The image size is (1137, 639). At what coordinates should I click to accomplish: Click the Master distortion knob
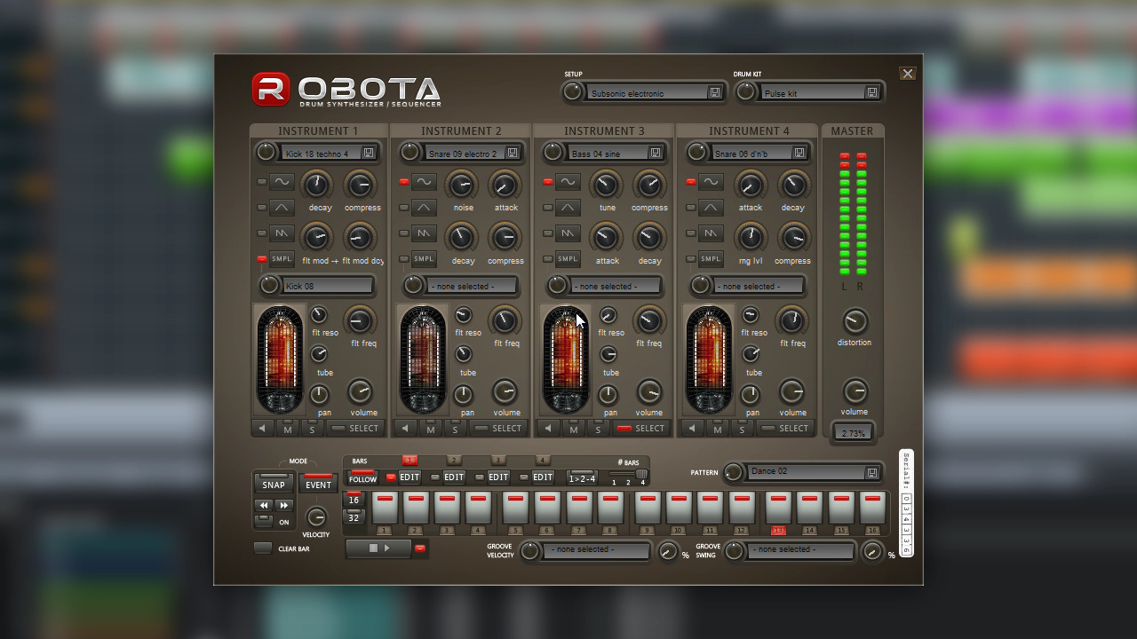(x=855, y=320)
